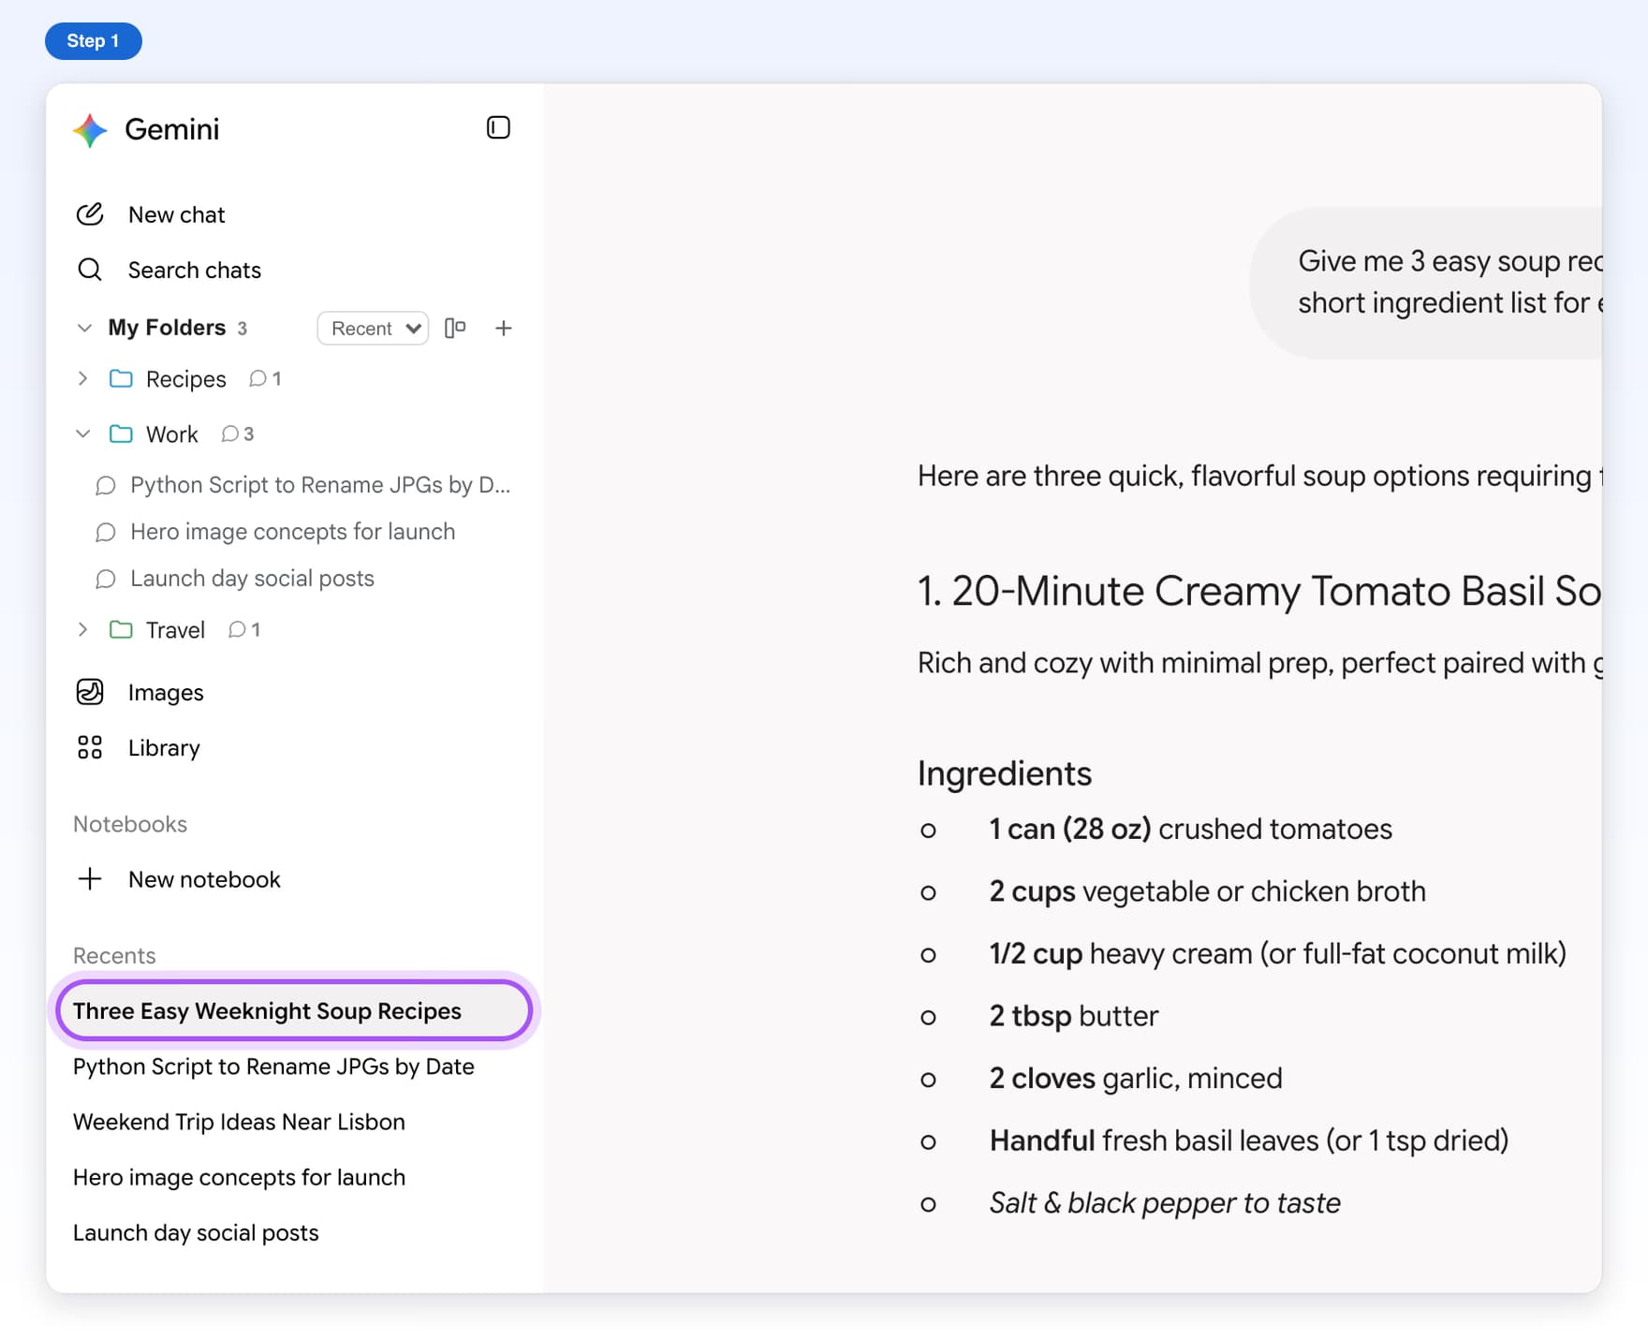Click the user prompt message bubble
The height and width of the screenshot is (1339, 1648).
point(1426,282)
